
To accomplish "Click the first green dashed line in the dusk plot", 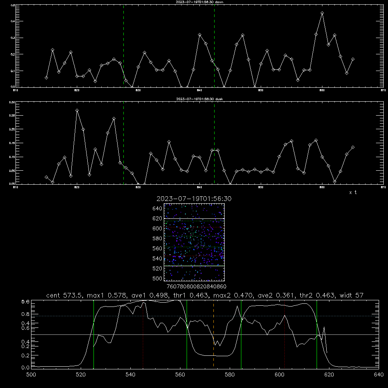I will [123, 143].
